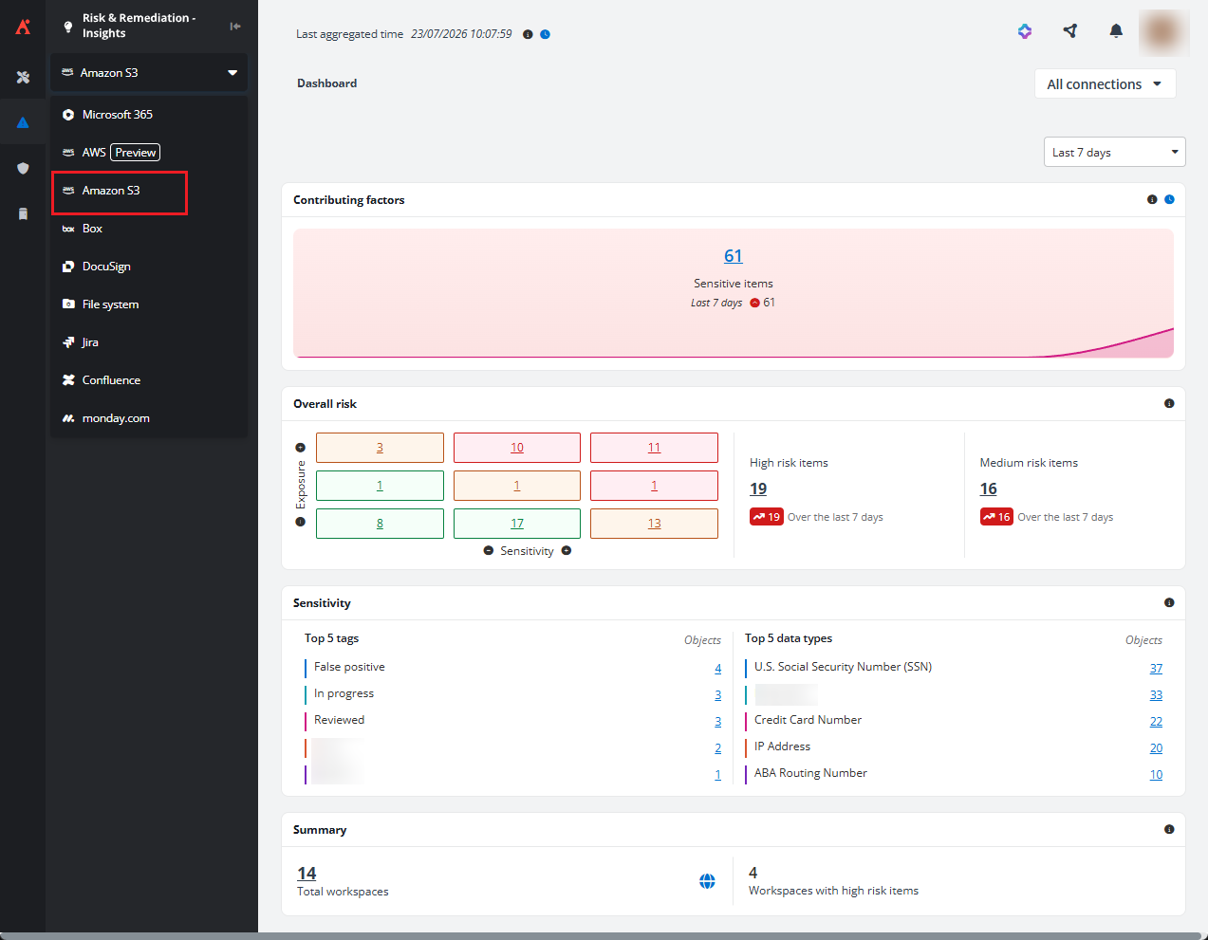1208x940 pixels.
Task: Click the top Exposure axis toggle
Action: click(x=301, y=448)
